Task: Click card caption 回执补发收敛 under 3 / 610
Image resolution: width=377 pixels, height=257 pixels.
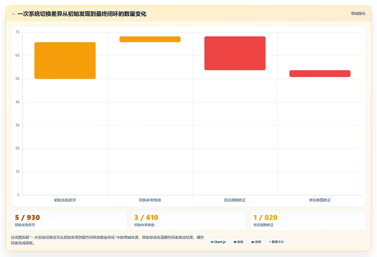Action: click(x=144, y=225)
